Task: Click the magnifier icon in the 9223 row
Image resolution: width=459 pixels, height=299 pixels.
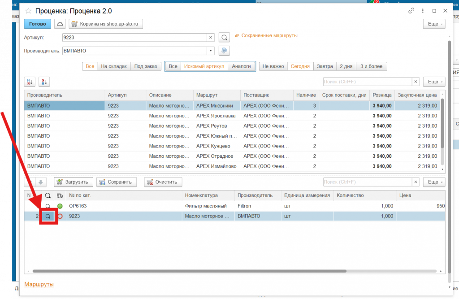Action: coord(48,216)
